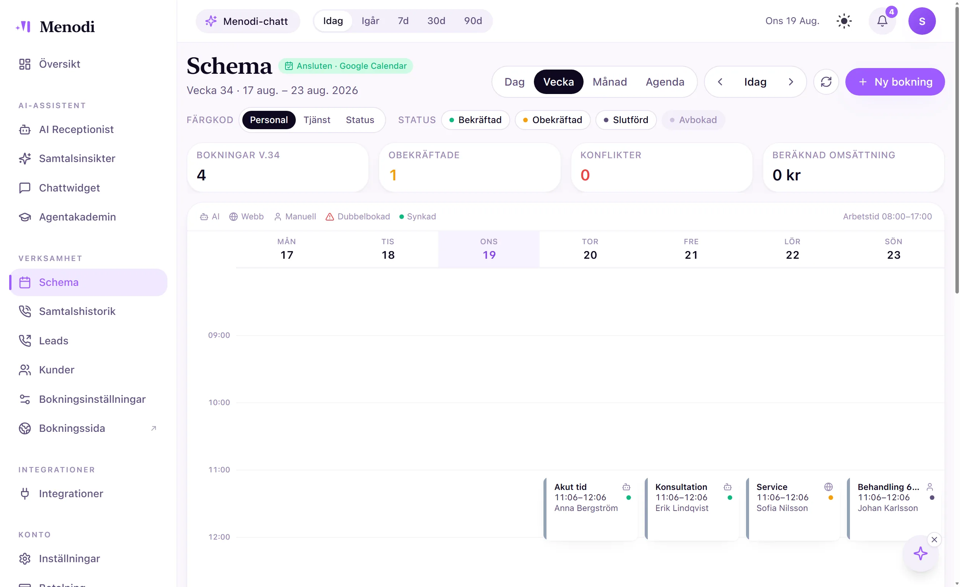Toggle light/dark theme sun icon
Viewport: 960px width, 587px height.
844,21
